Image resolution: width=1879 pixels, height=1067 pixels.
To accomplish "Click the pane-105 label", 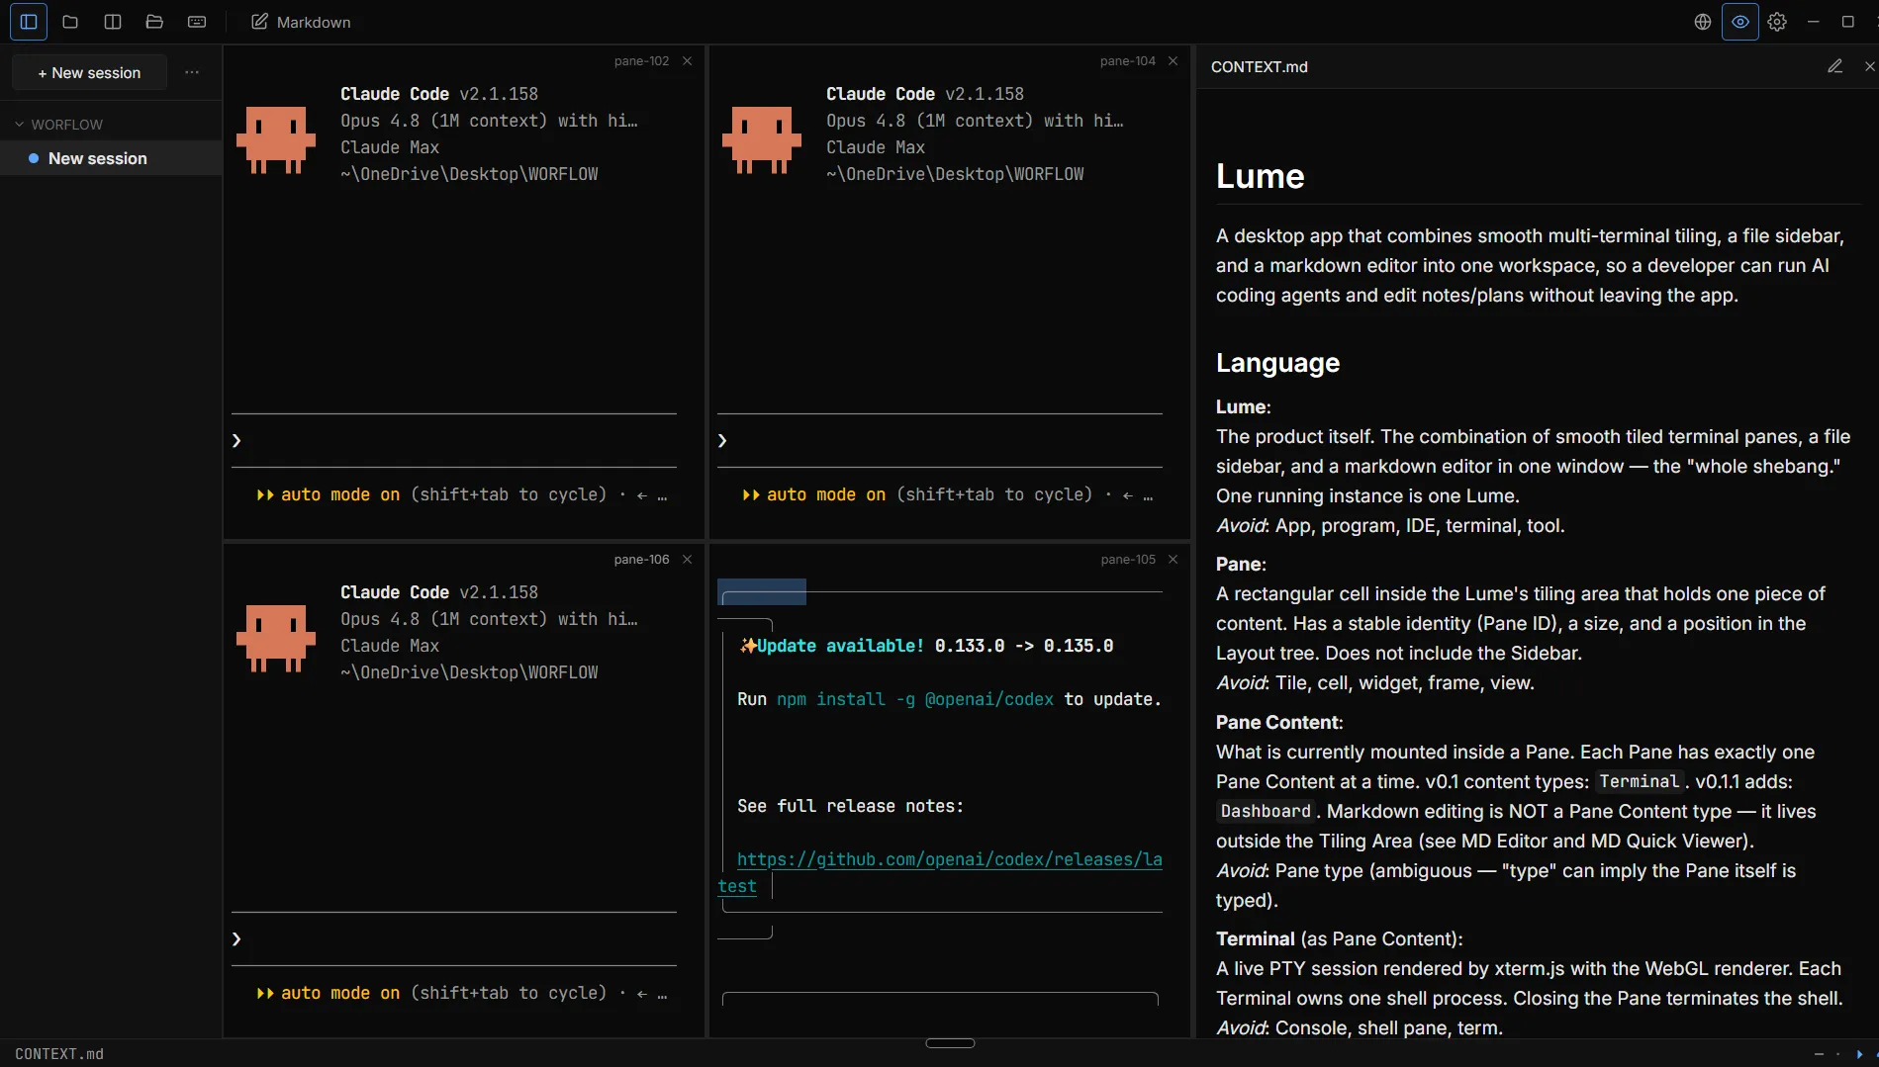I will 1128,560.
